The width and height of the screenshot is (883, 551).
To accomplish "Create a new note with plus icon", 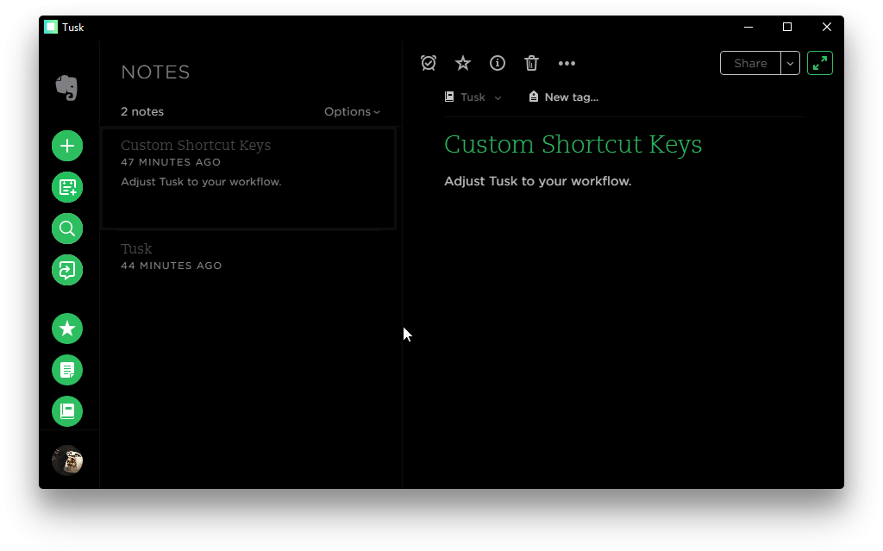I will 67,146.
